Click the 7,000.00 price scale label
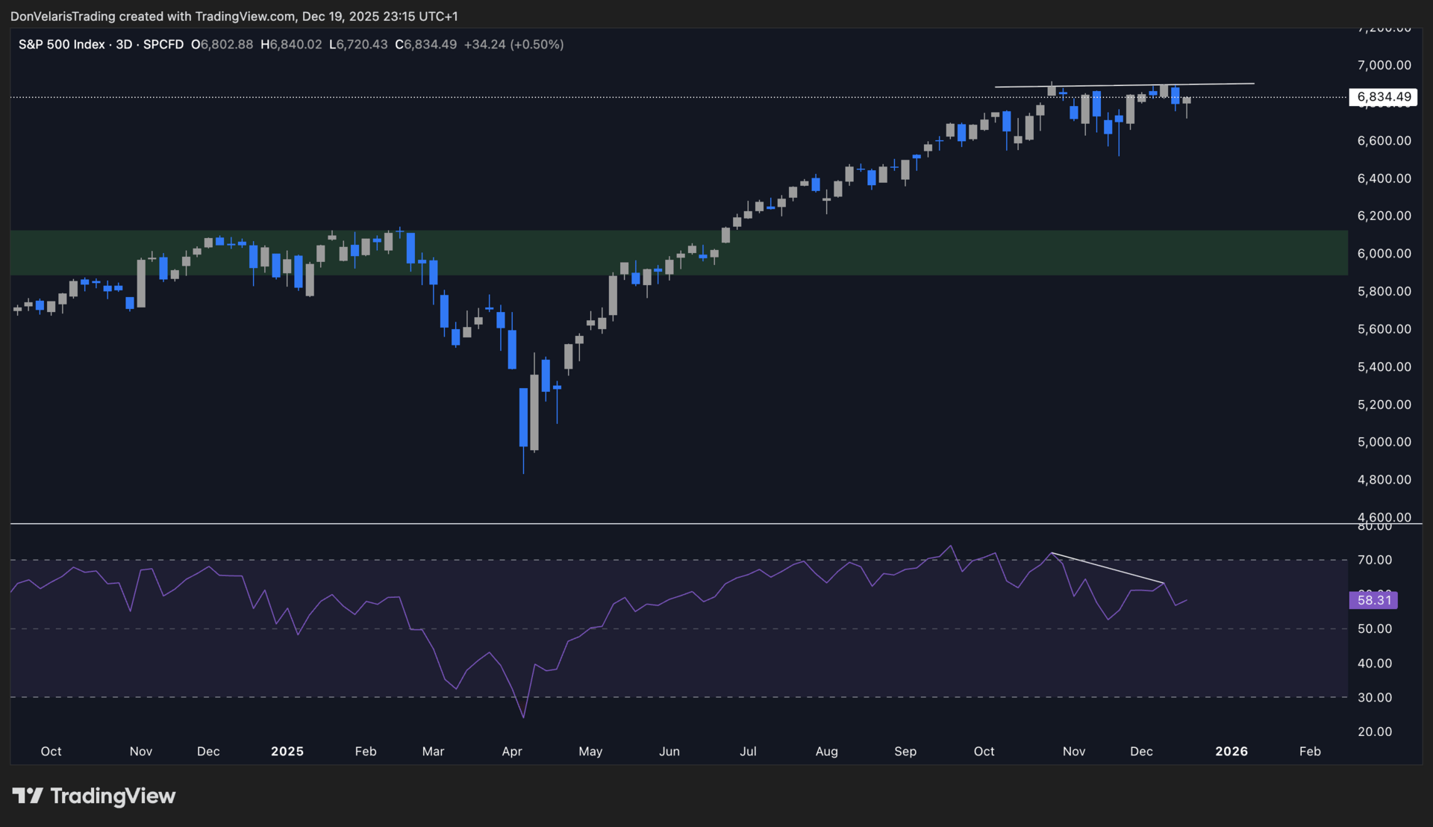This screenshot has height=827, width=1433. coord(1384,66)
